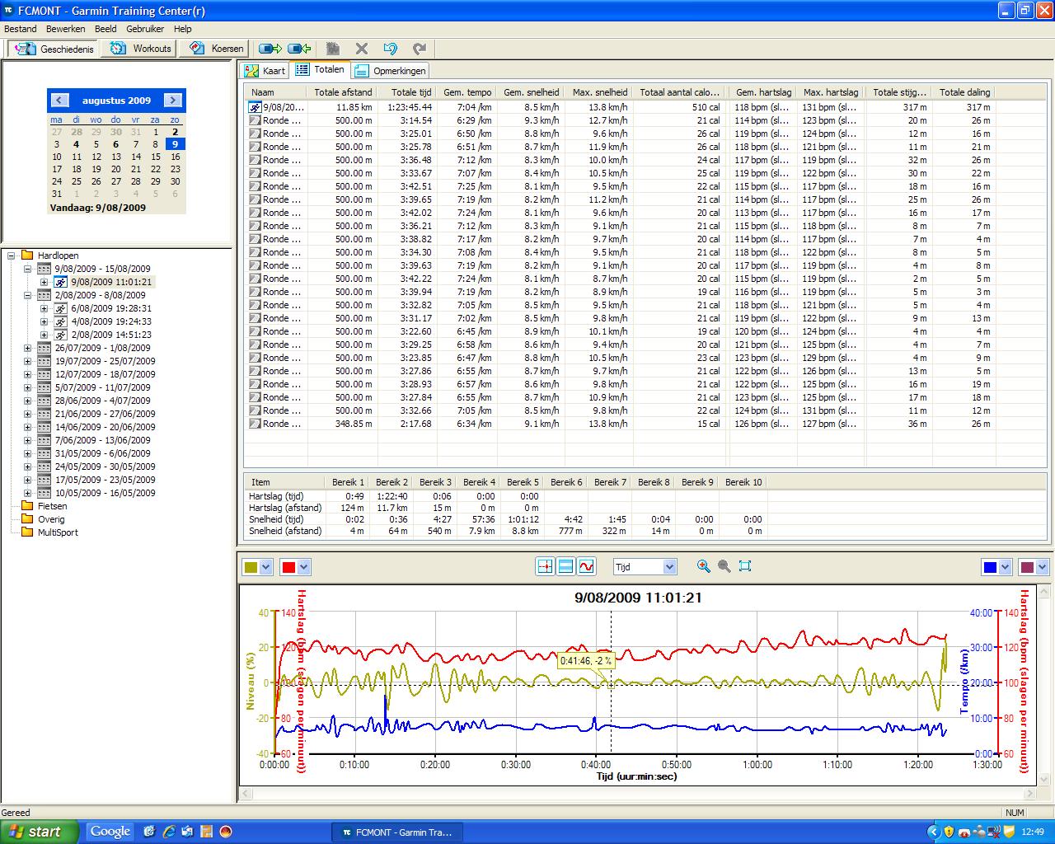The image size is (1055, 844).
Task: Click the security shield icon in system tray
Action: (x=949, y=832)
